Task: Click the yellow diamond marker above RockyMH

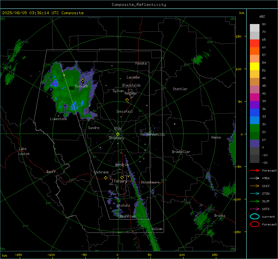Action: [82, 80]
